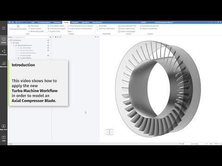Collapse the Compressor tree node
This screenshot has height=166, width=222.
pyautogui.click(x=9, y=40)
